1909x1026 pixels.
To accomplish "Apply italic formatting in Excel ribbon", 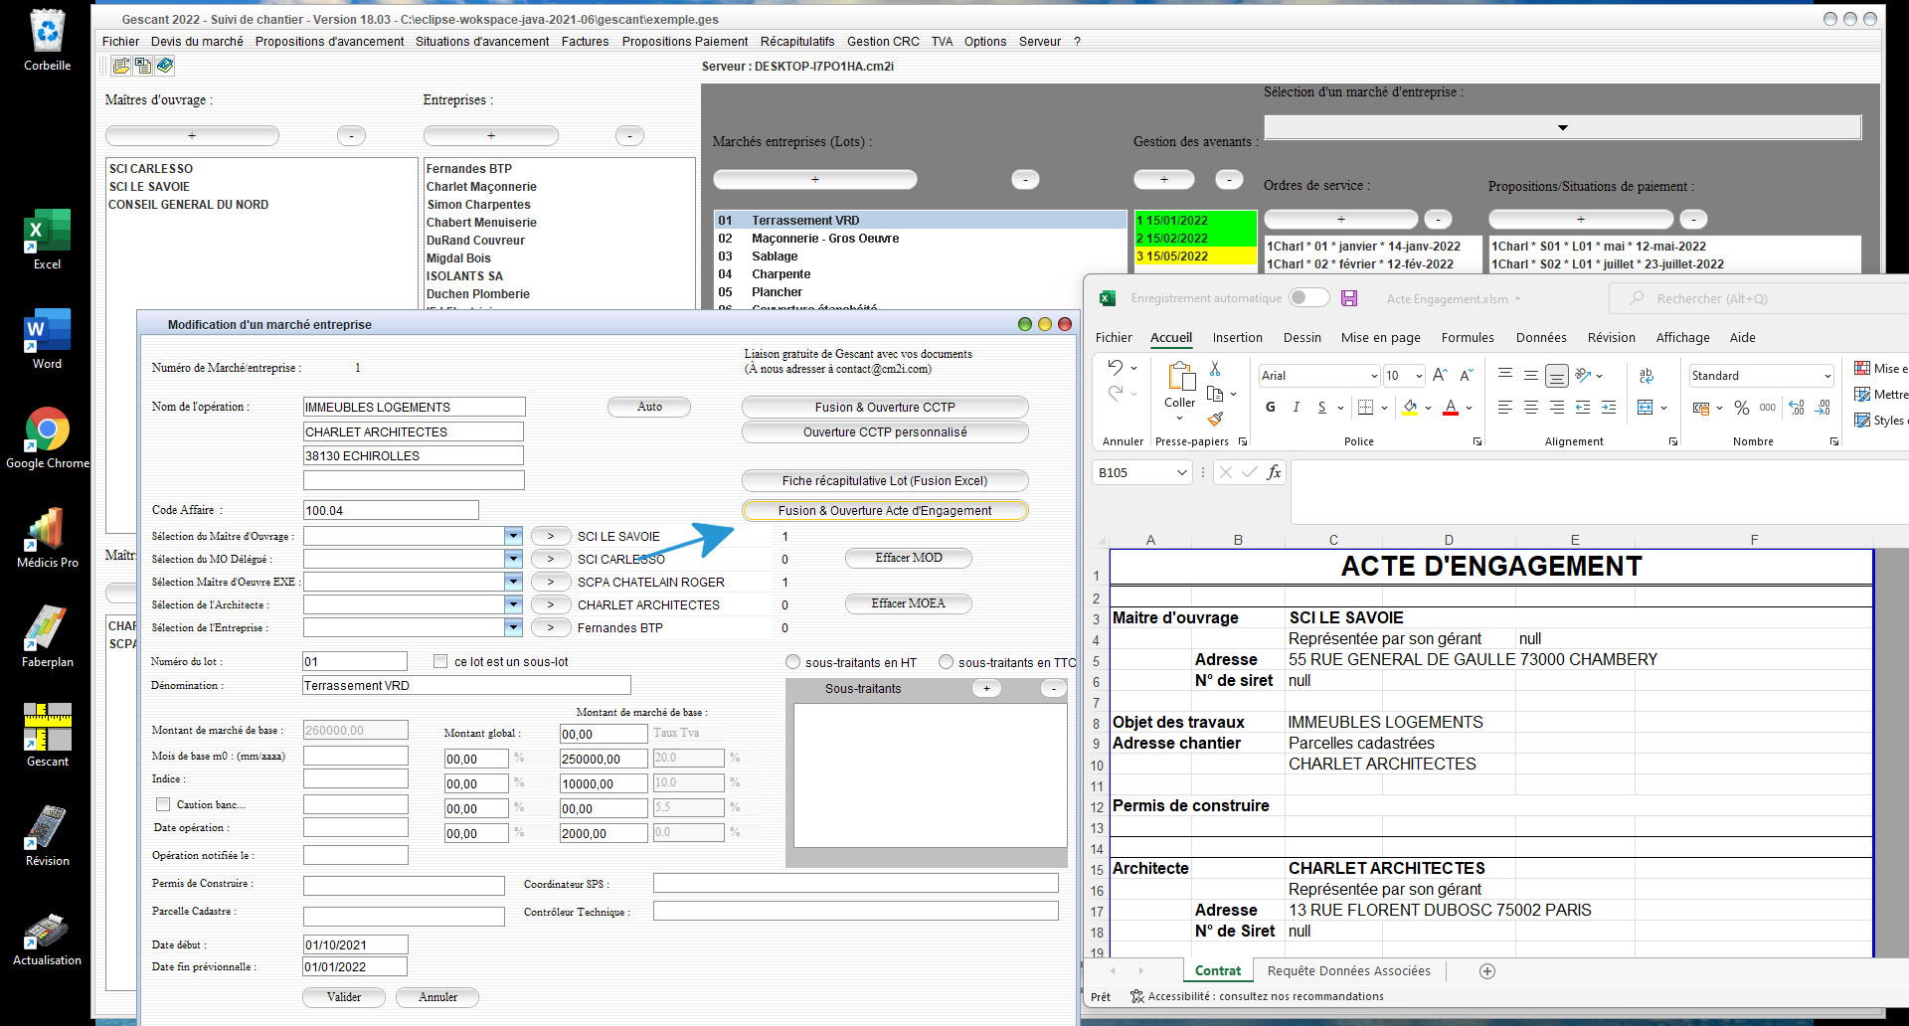I will (x=1297, y=407).
